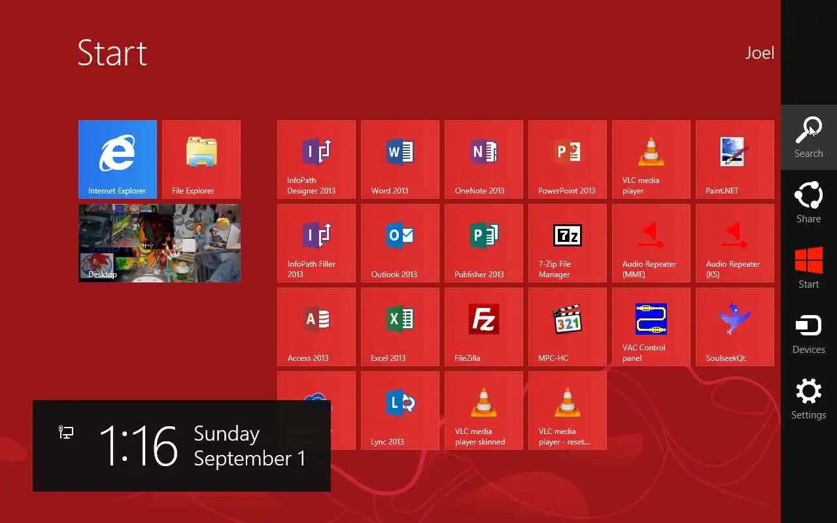This screenshot has width=837, height=523.
Task: Click the Joel user account name
Action: coord(760,53)
